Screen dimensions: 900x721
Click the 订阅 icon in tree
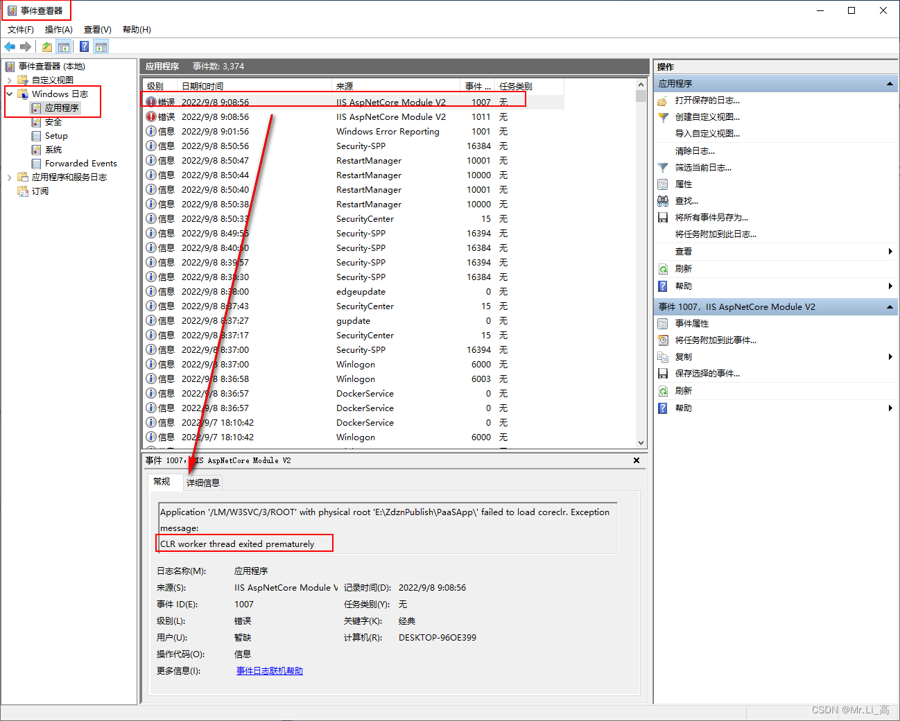click(x=23, y=191)
